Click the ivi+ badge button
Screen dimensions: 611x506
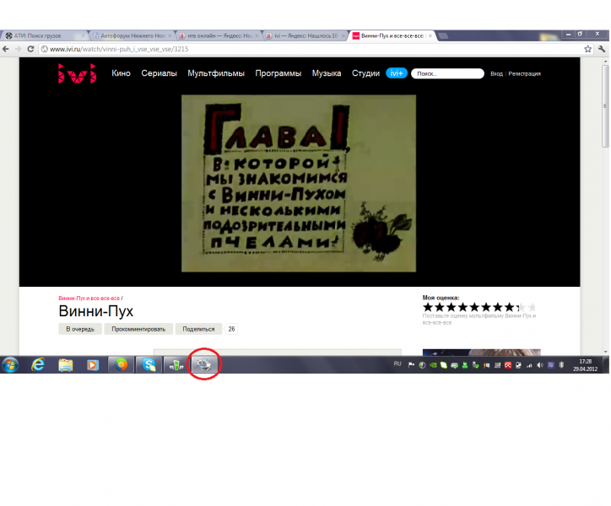(397, 73)
